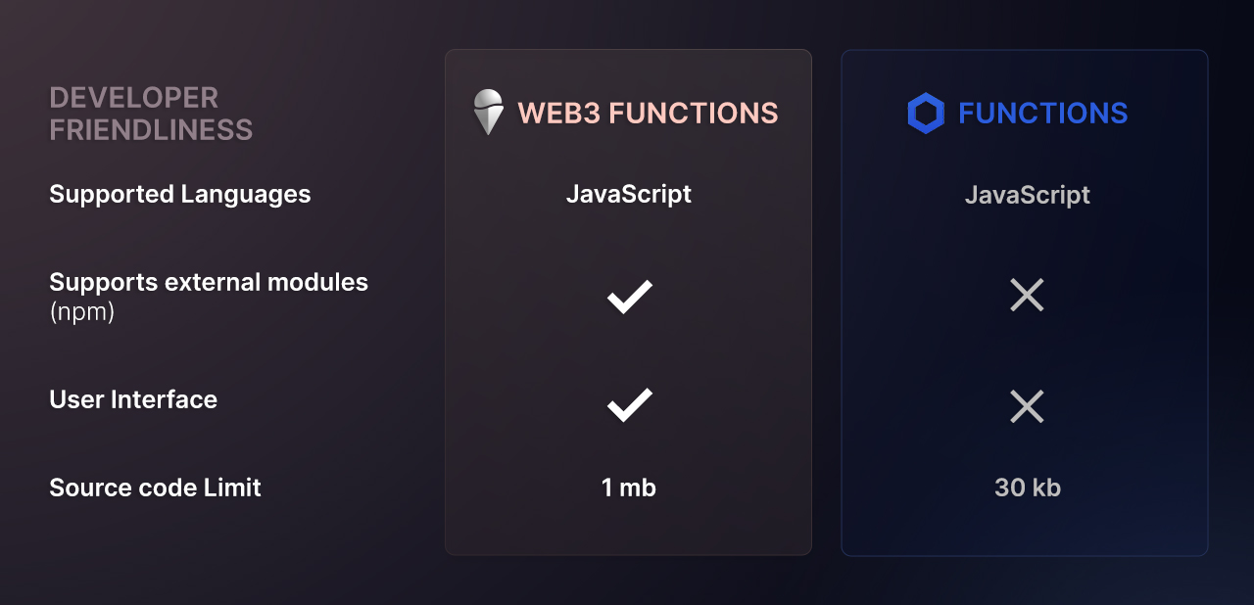Click the (npm) text under external modules
The width and height of the screenshot is (1254, 605).
pos(82,313)
